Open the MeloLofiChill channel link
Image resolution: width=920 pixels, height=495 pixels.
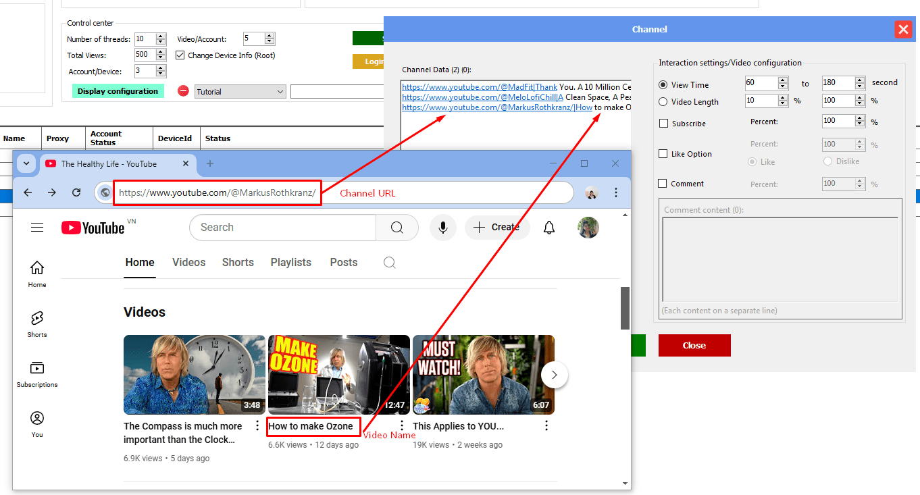483,97
